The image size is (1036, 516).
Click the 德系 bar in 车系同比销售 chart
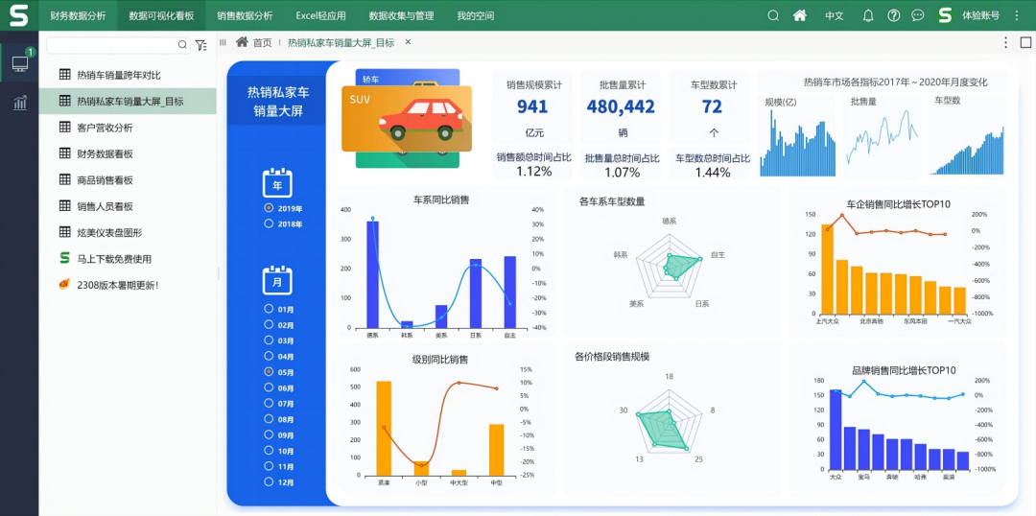(372, 274)
